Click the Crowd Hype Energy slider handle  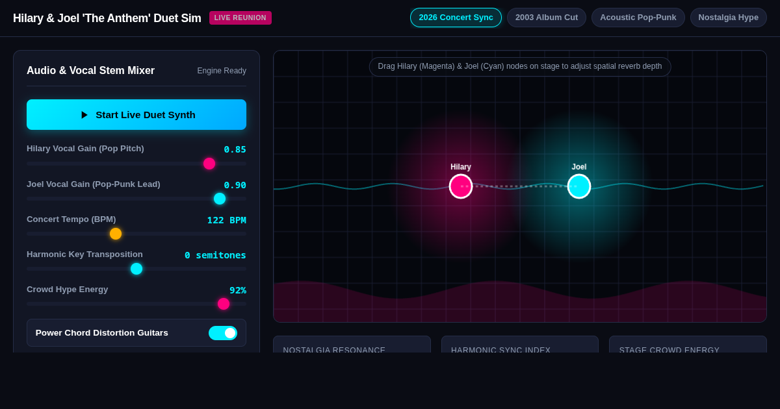point(224,304)
